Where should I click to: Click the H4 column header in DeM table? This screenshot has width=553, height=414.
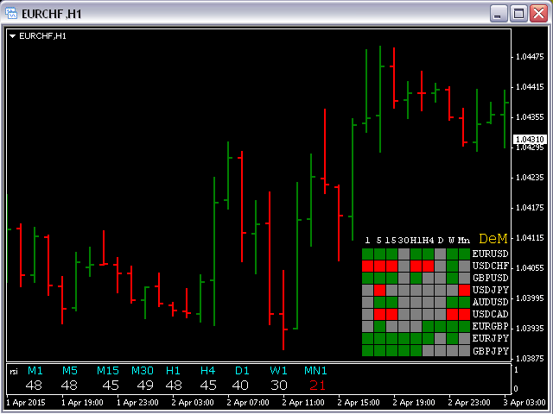point(429,241)
